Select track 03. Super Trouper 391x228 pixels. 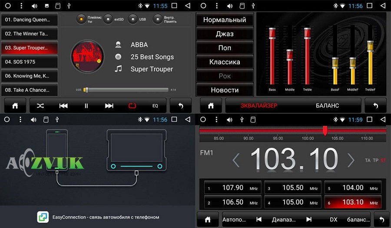click(x=30, y=48)
